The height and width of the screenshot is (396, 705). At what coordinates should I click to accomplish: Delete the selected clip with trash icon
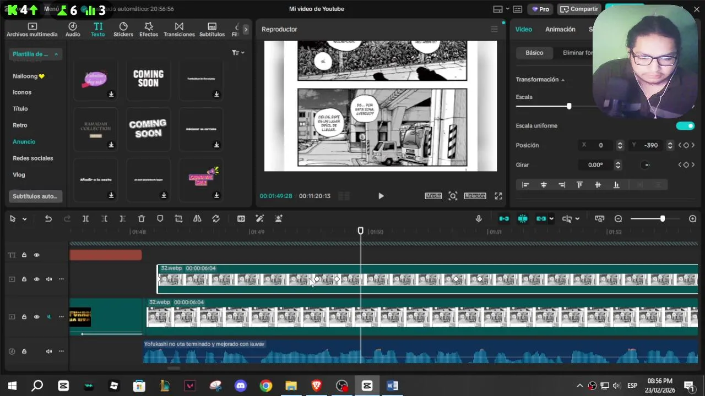click(142, 219)
